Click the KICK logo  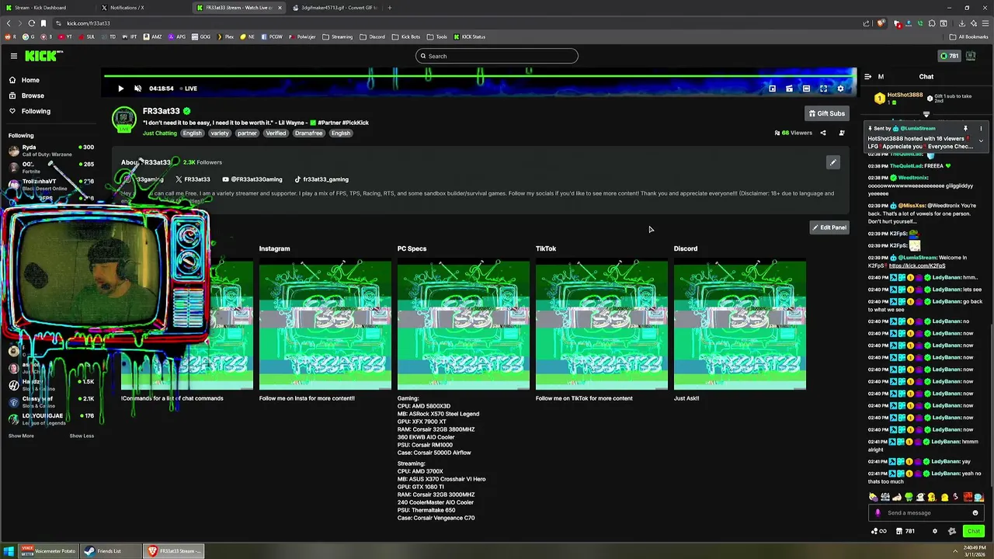pos(43,56)
